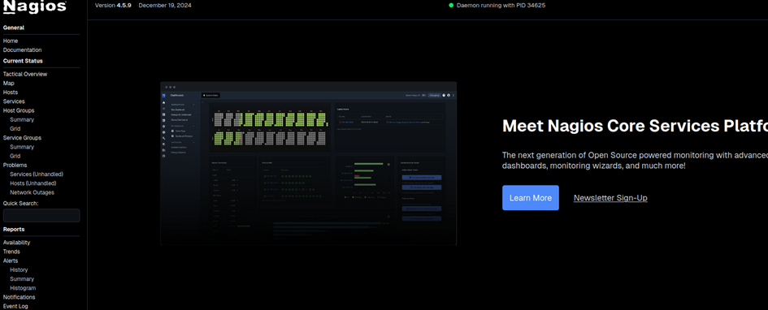The height and width of the screenshot is (310, 768).
Task: Open Grid under Service Groups
Action: (x=15, y=156)
